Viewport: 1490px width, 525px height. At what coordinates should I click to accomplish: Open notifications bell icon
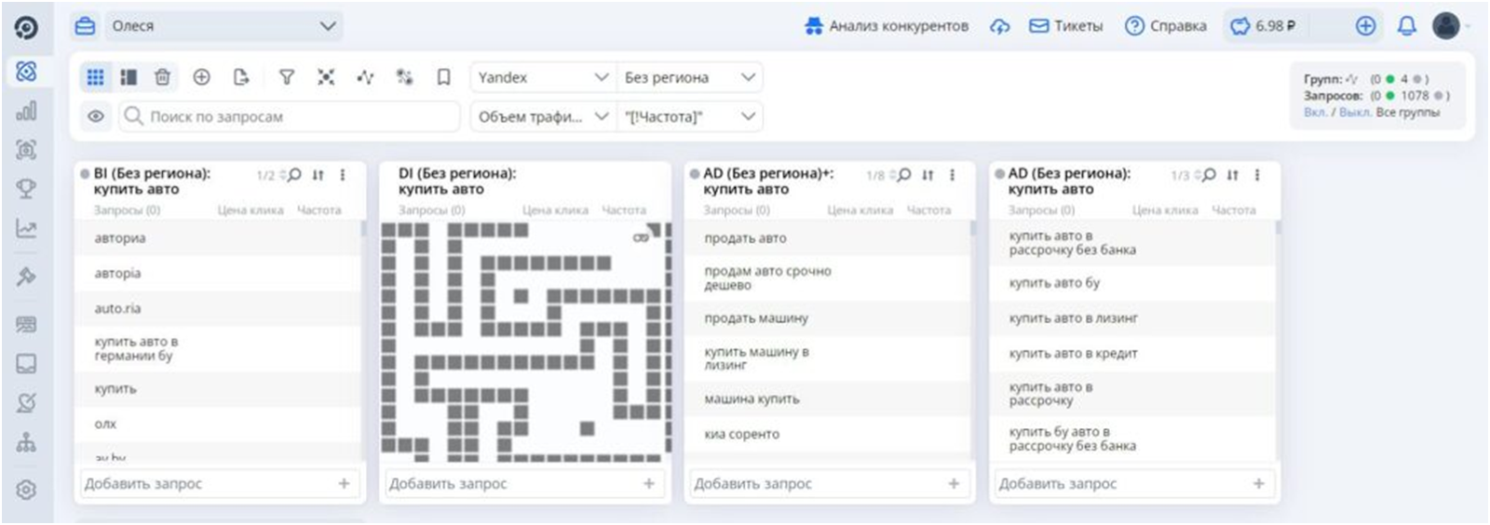[1407, 26]
